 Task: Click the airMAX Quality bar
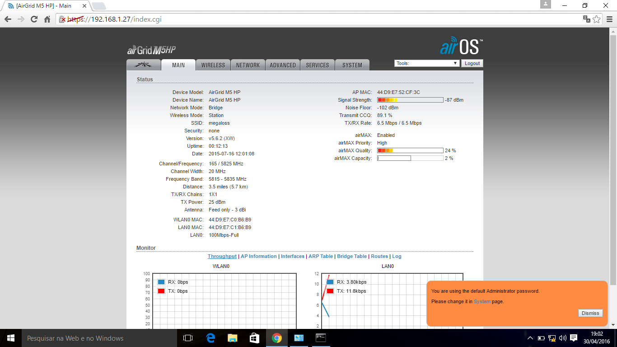(x=410, y=150)
